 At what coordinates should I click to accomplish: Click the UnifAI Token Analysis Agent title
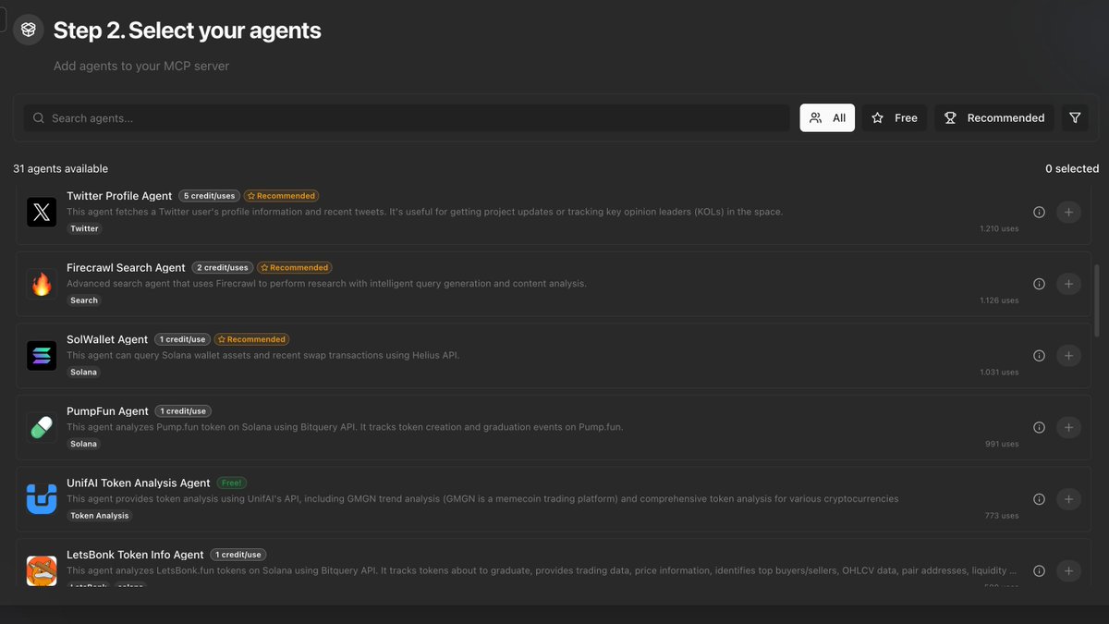click(x=139, y=483)
